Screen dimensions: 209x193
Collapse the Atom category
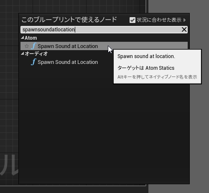tap(22, 38)
